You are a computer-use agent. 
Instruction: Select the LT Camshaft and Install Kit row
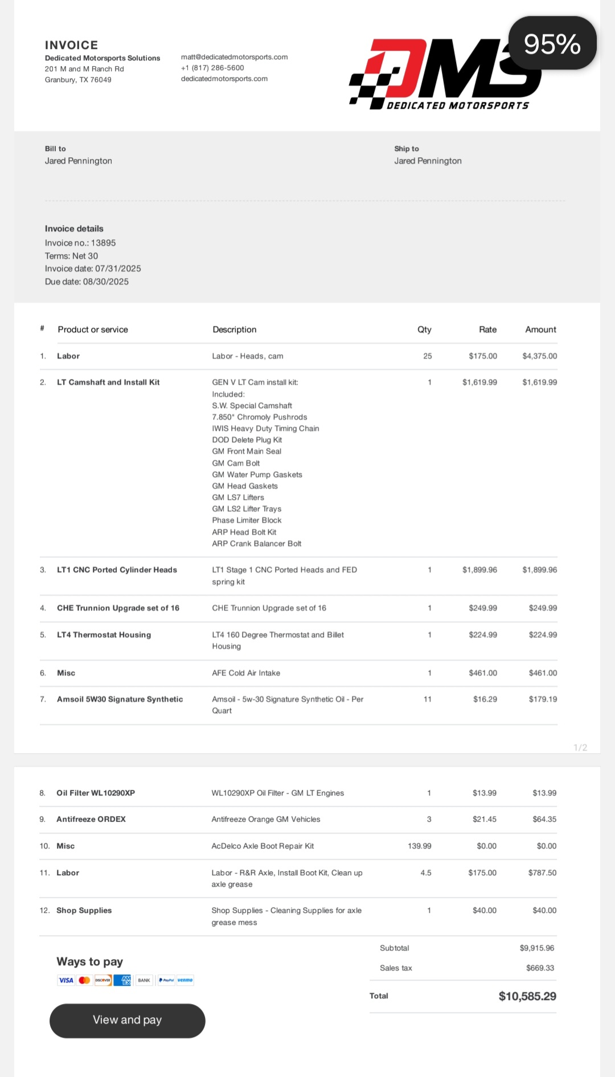pos(298,463)
